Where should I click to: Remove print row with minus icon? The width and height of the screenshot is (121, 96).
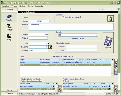[x=116, y=70]
